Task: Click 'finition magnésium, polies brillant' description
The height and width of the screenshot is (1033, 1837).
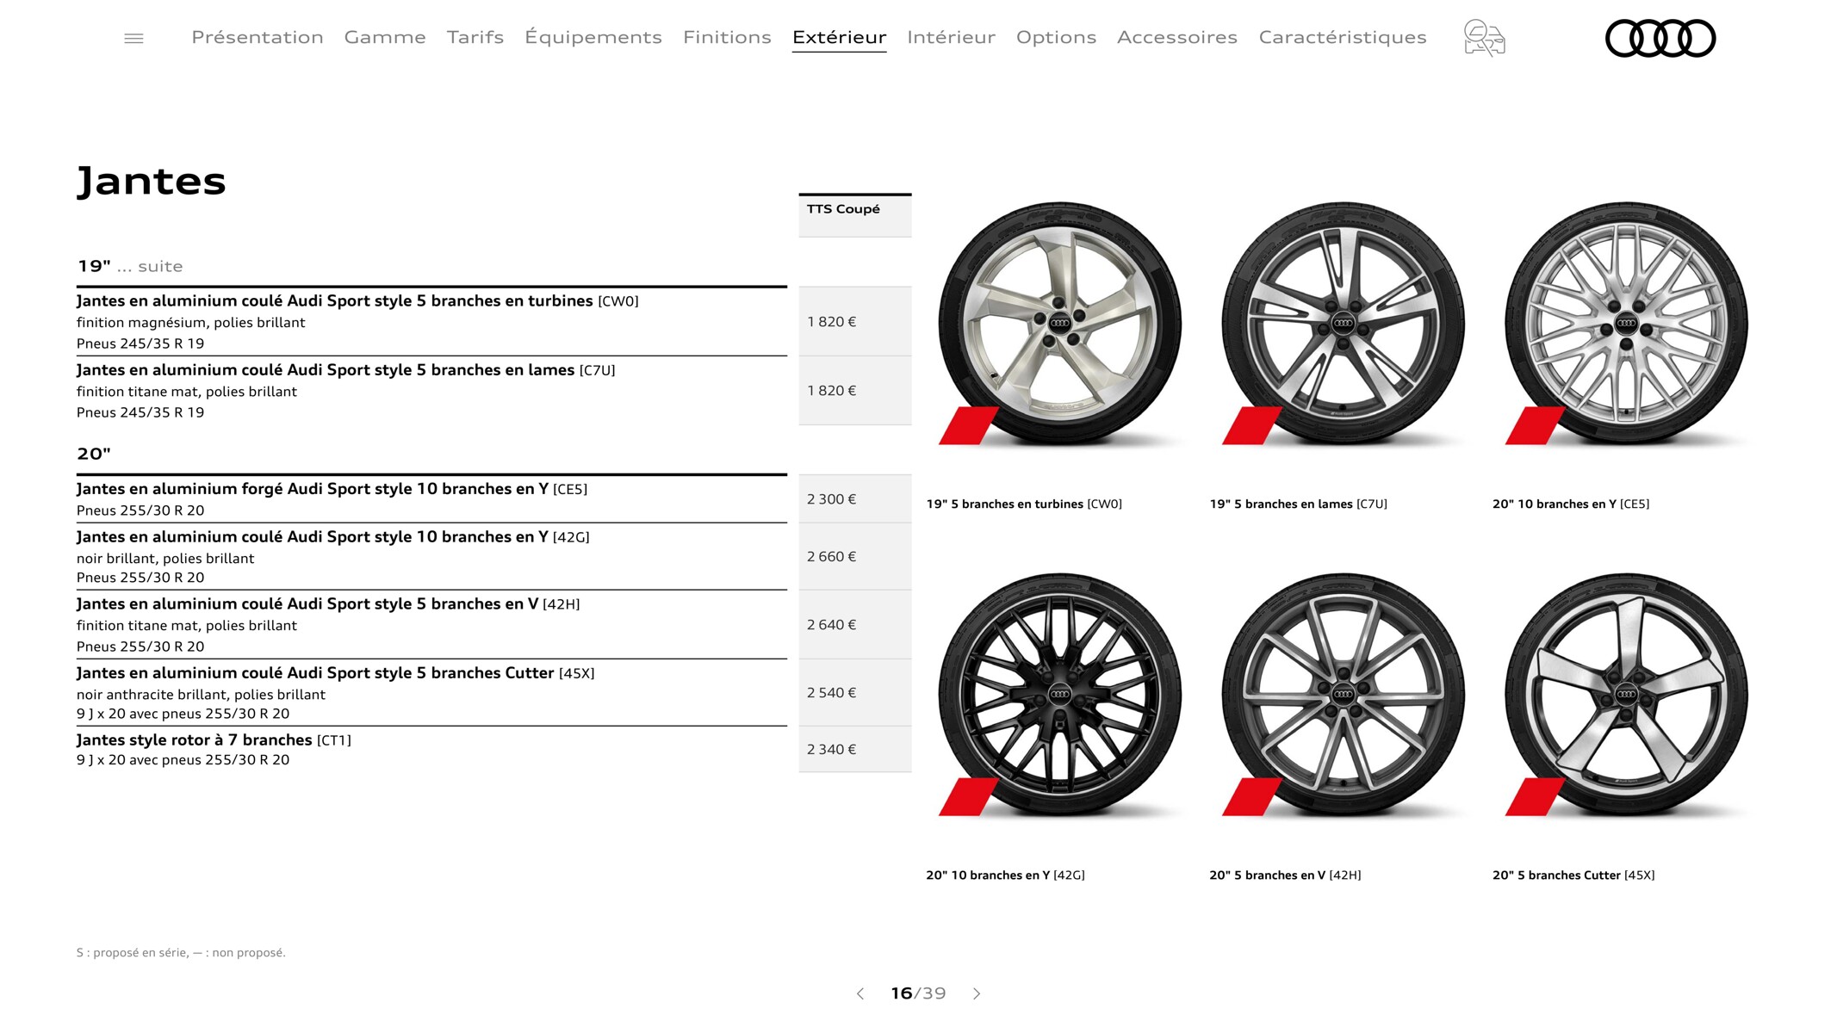Action: click(190, 323)
